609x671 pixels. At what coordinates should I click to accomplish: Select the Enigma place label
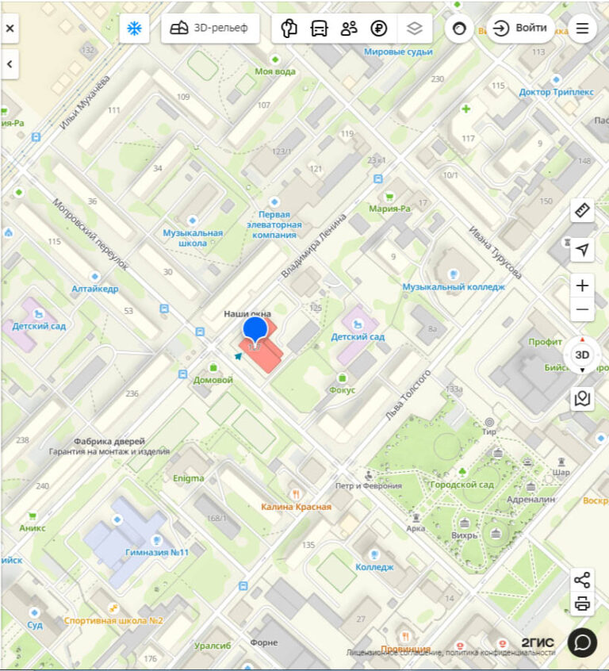click(x=188, y=478)
